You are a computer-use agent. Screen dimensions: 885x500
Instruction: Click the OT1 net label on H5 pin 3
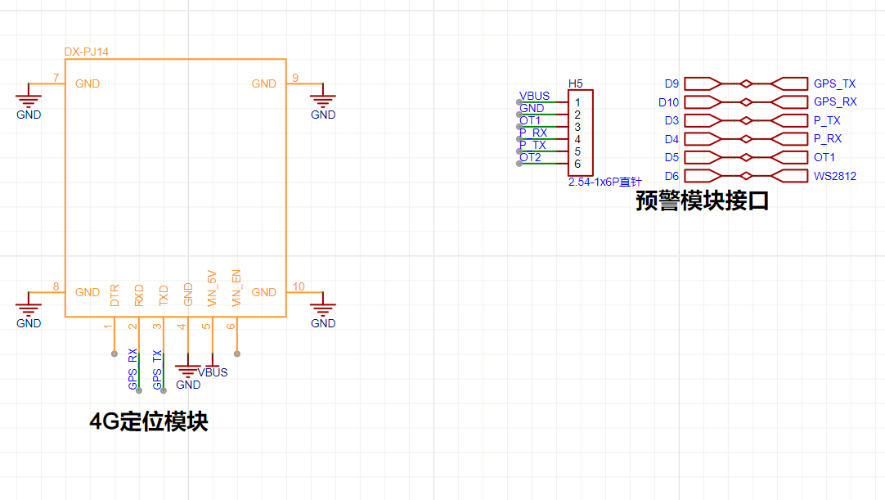[x=530, y=120]
